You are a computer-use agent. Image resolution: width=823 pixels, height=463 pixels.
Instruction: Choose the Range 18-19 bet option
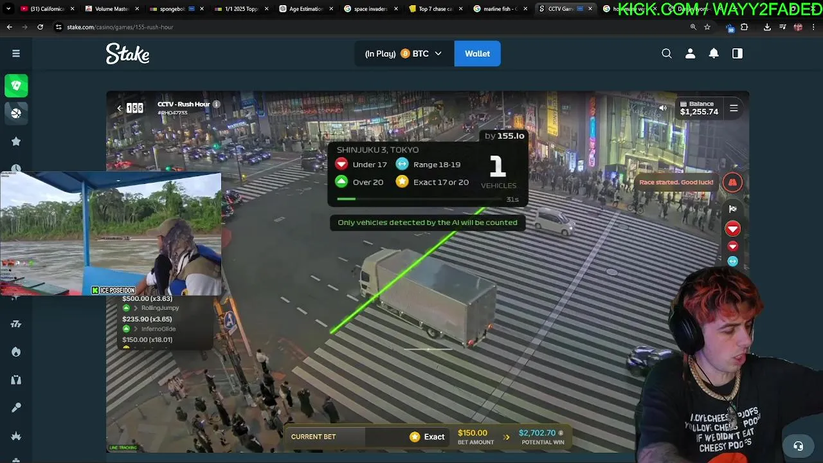pyautogui.click(x=428, y=165)
